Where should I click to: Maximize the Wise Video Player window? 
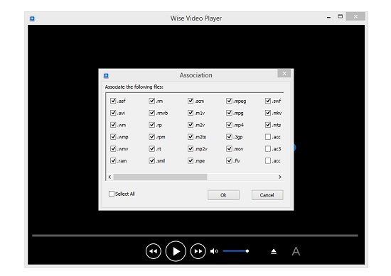click(x=340, y=16)
